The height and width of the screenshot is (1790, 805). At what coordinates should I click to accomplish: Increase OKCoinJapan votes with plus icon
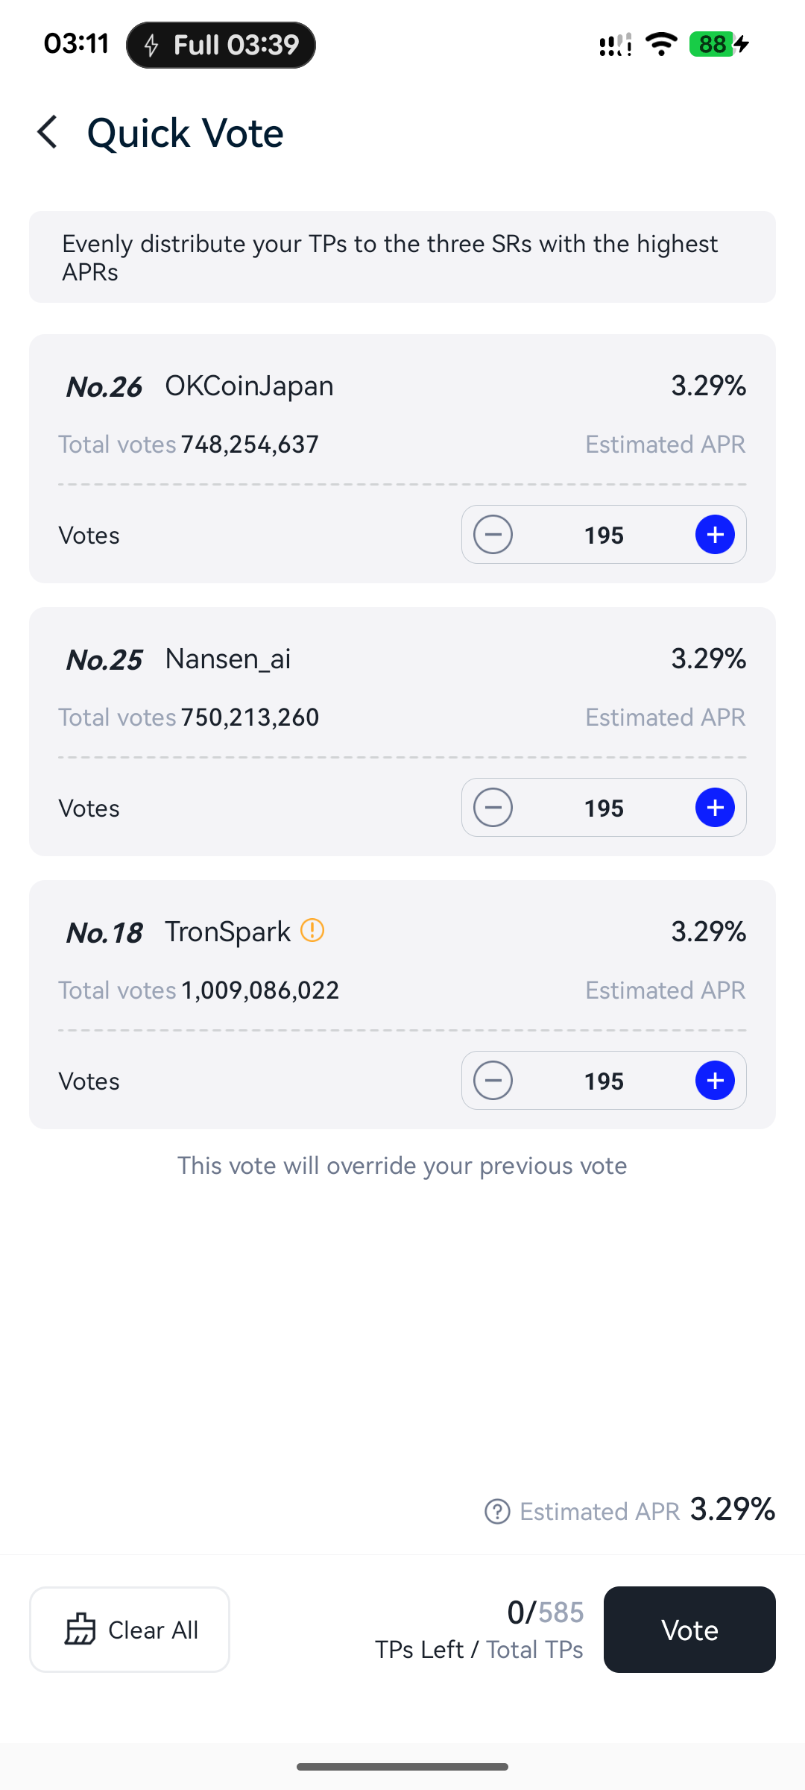[715, 535]
